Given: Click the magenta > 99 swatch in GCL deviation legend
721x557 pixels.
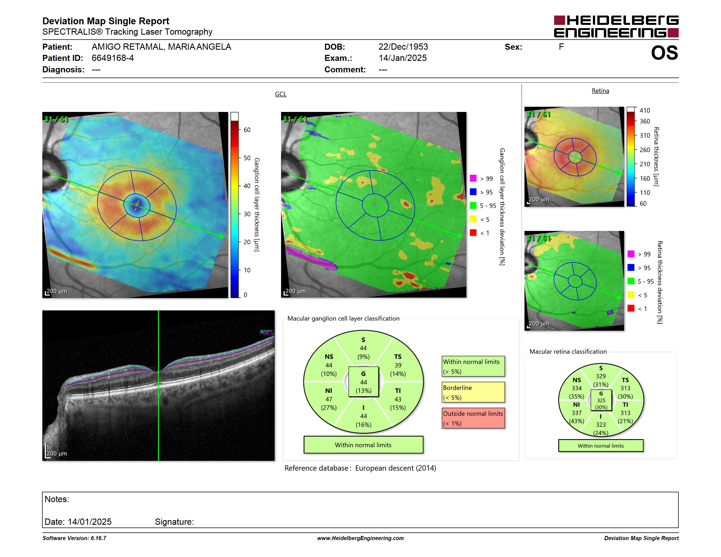Looking at the screenshot, I should 473,178.
